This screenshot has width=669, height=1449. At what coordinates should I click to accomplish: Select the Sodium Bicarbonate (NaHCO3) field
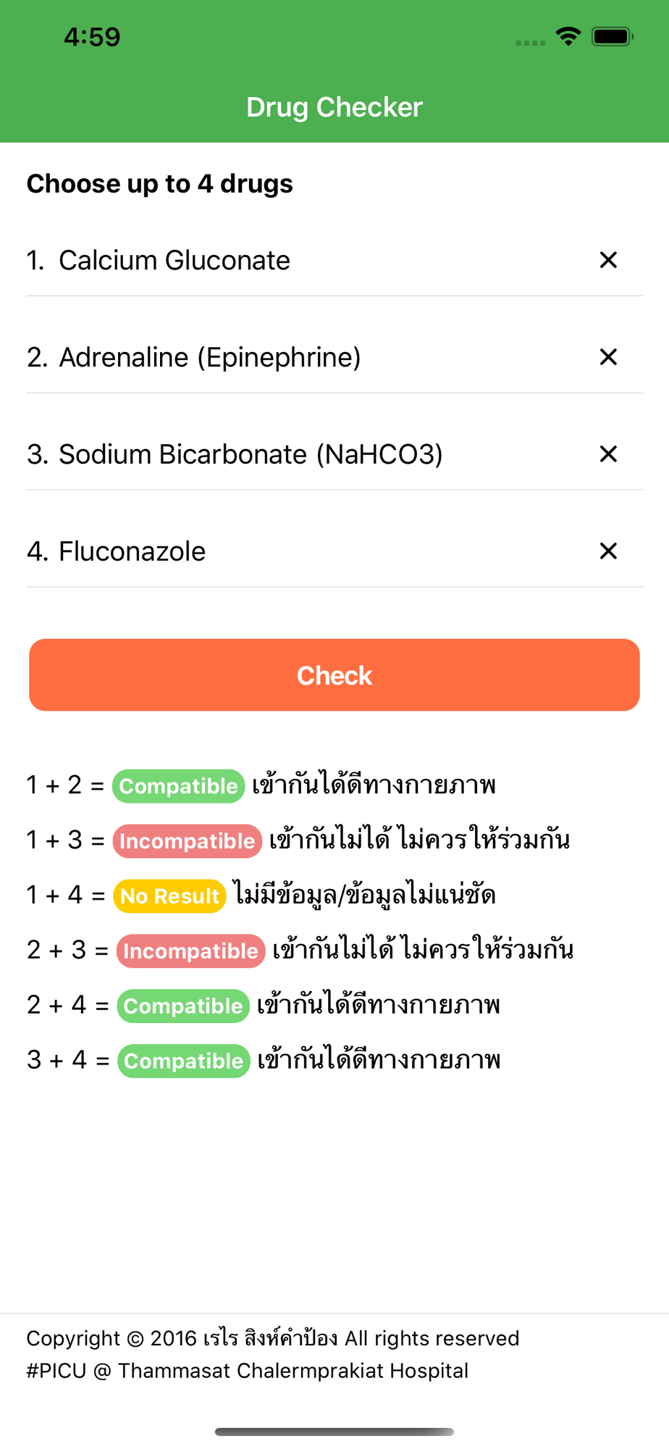(x=334, y=454)
